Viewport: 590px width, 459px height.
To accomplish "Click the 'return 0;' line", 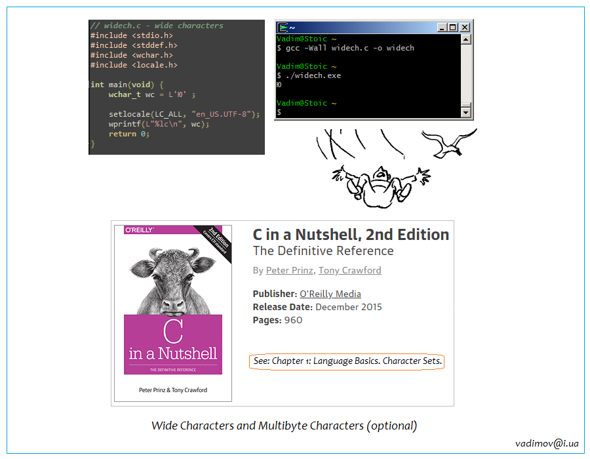I will point(129,134).
